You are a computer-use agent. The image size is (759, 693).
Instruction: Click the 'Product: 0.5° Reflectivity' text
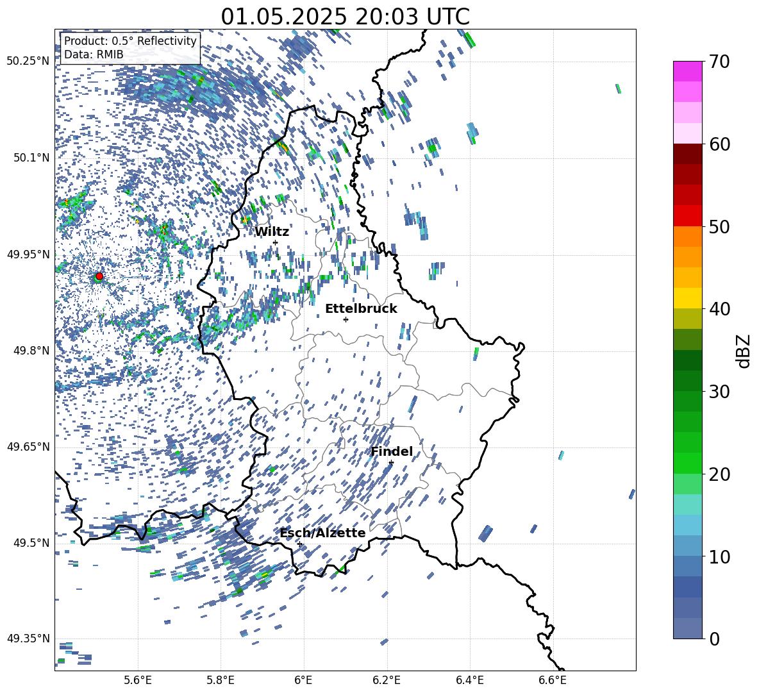coord(130,40)
